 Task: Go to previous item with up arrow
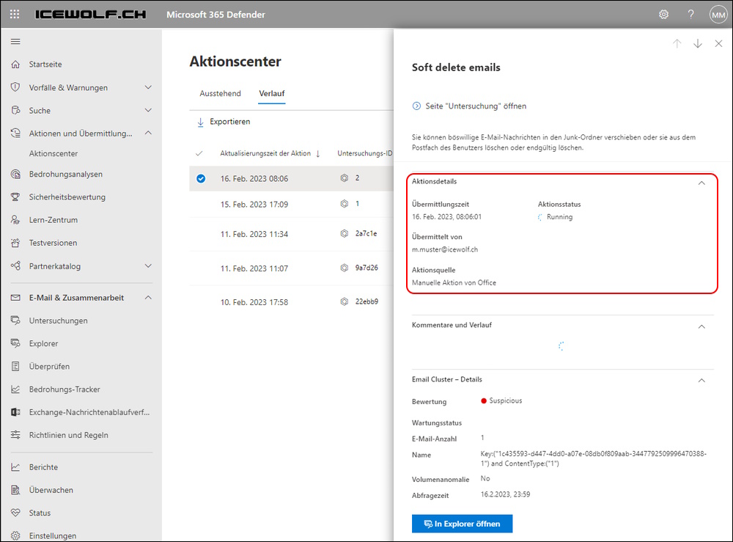click(x=677, y=43)
